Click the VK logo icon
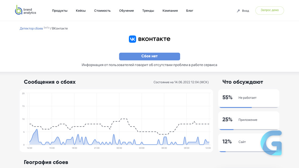 coord(132,39)
